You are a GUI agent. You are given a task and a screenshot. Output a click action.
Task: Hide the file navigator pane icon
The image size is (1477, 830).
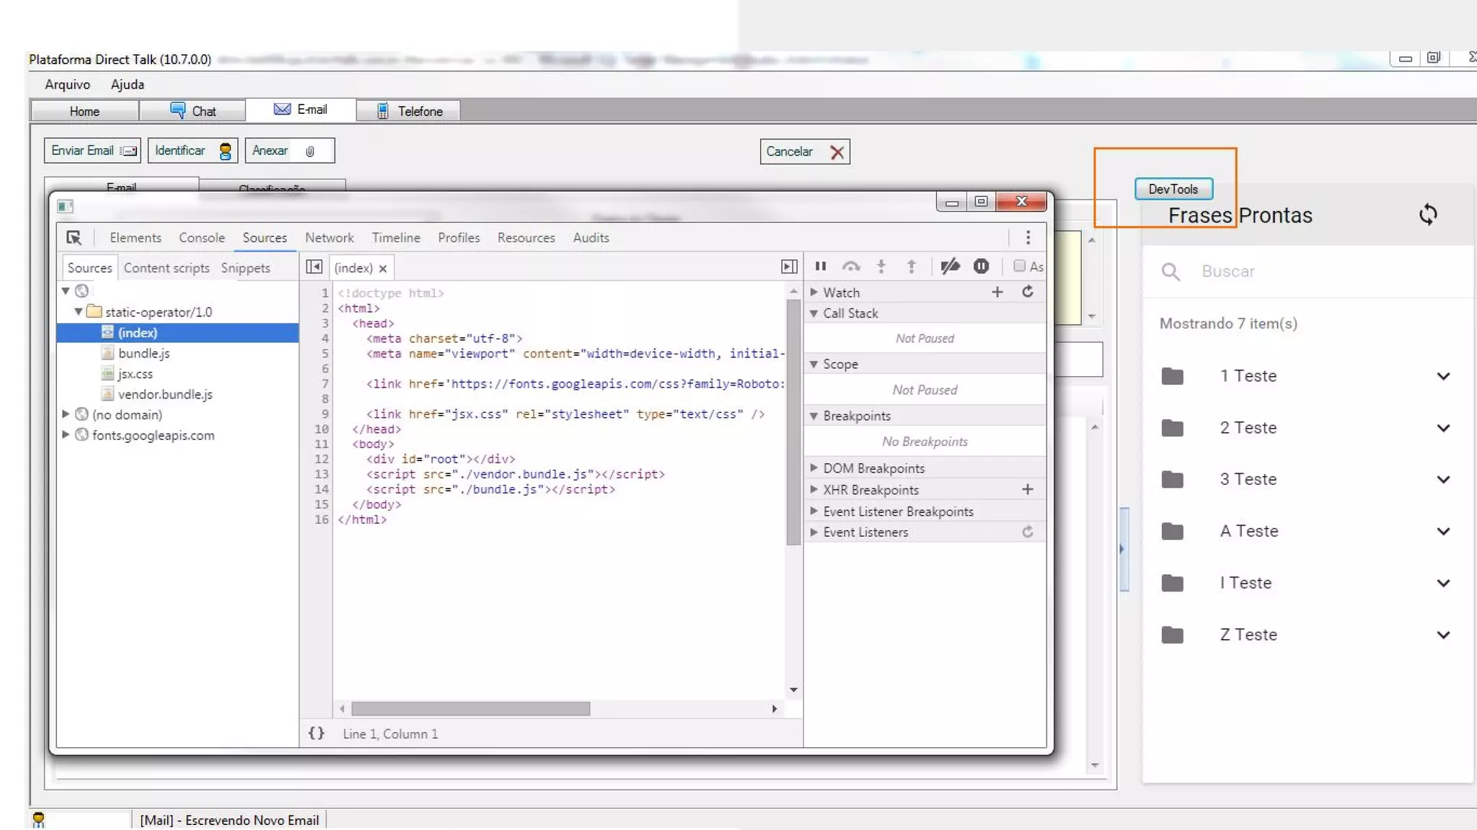point(314,267)
